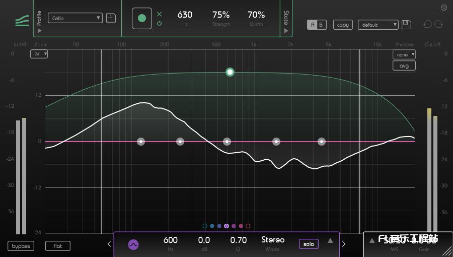Image resolution: width=453 pixels, height=257 pixels.
Task: Open the Analyzer none dropdown
Action: (404, 54)
